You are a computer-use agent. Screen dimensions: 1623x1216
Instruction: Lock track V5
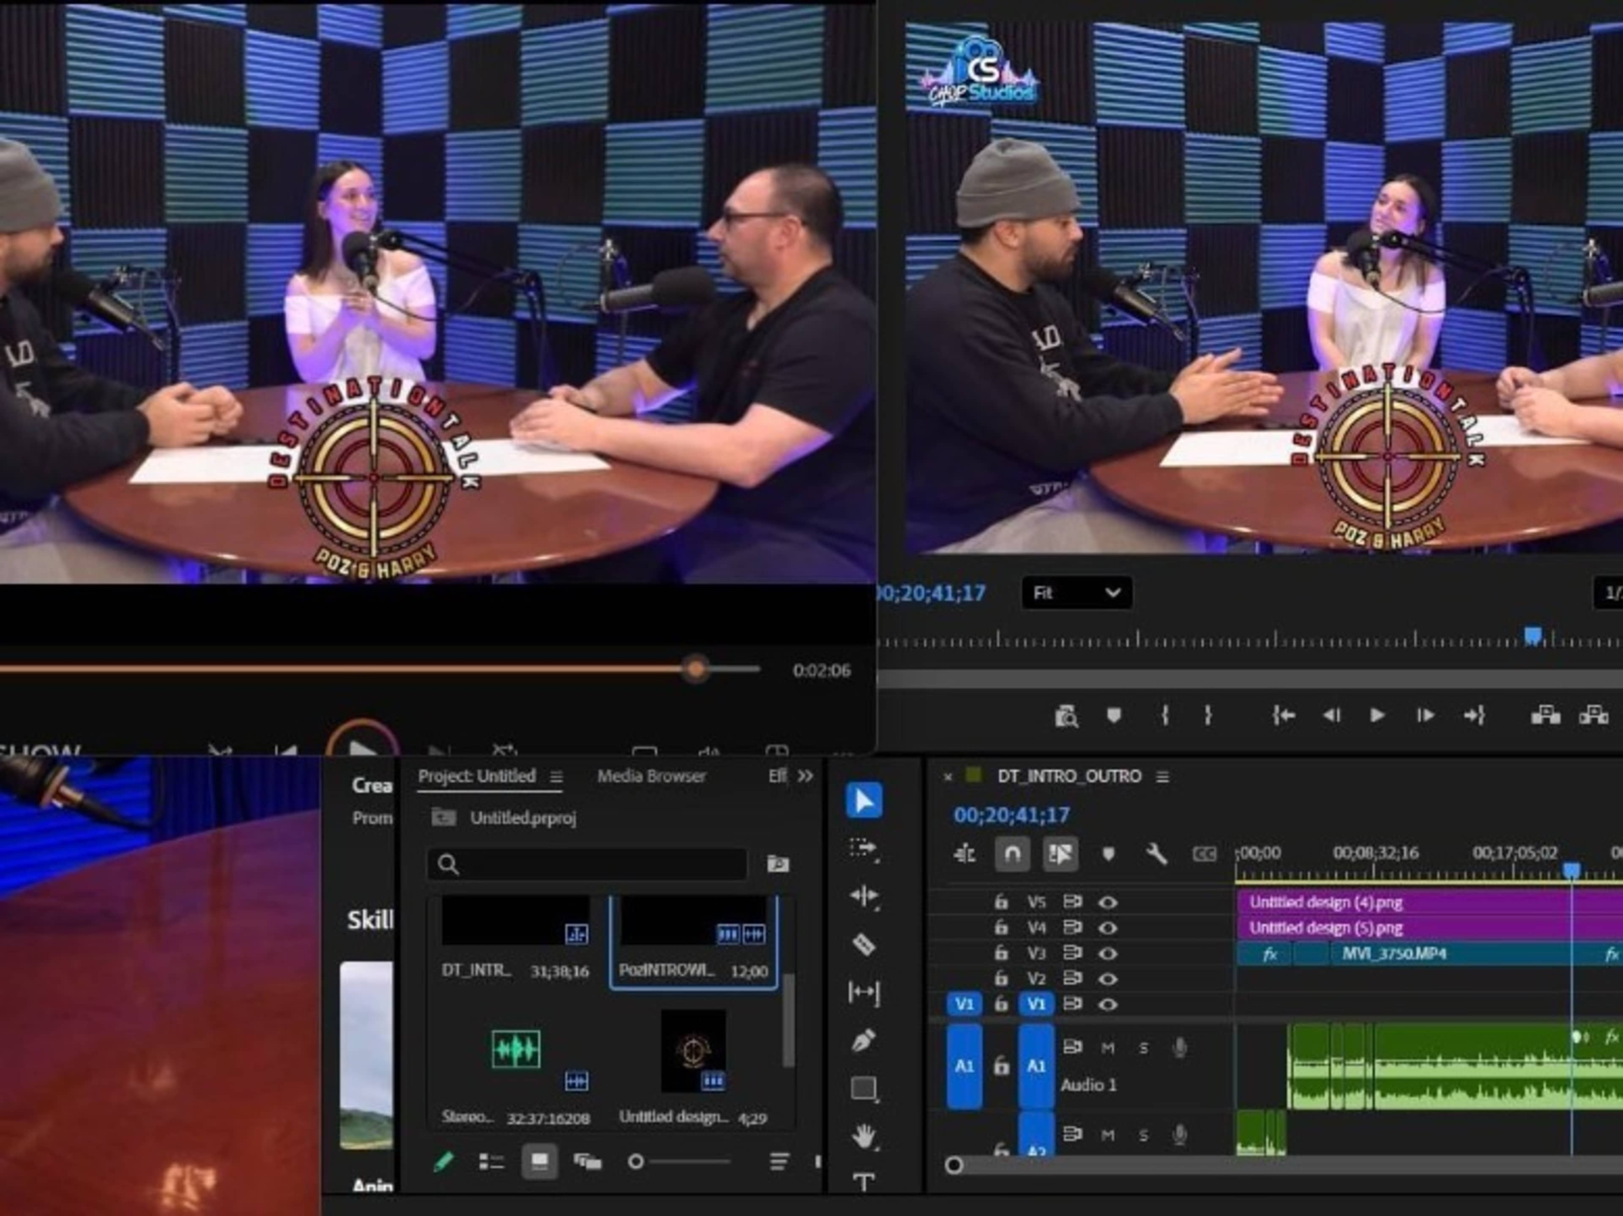click(x=1001, y=902)
